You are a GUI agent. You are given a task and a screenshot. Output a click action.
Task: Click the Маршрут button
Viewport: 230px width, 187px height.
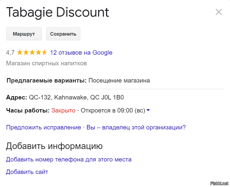coord(24,34)
